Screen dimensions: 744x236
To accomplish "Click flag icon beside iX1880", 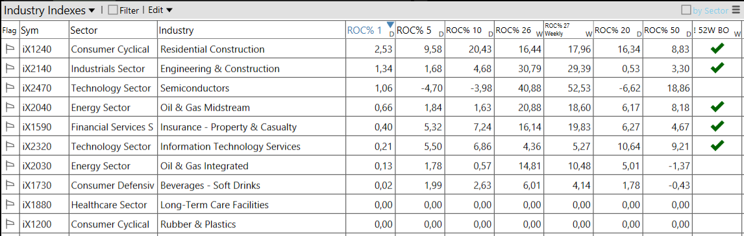I will [x=10, y=205].
